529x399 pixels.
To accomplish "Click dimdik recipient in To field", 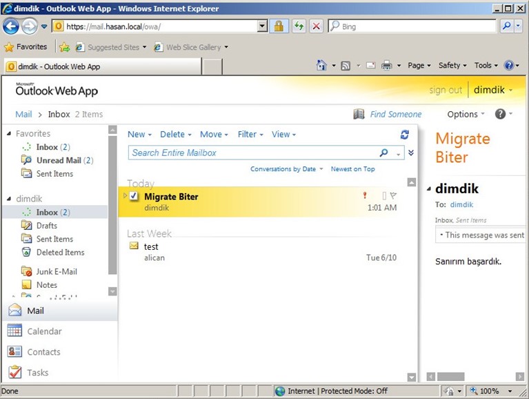I will coord(461,204).
